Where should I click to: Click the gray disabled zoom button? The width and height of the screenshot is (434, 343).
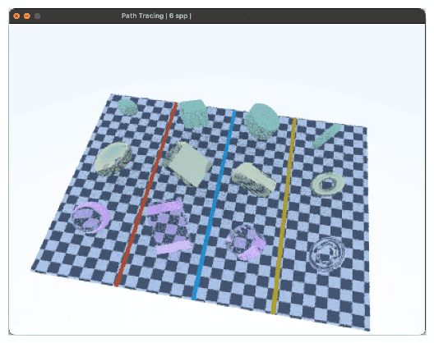(37, 16)
